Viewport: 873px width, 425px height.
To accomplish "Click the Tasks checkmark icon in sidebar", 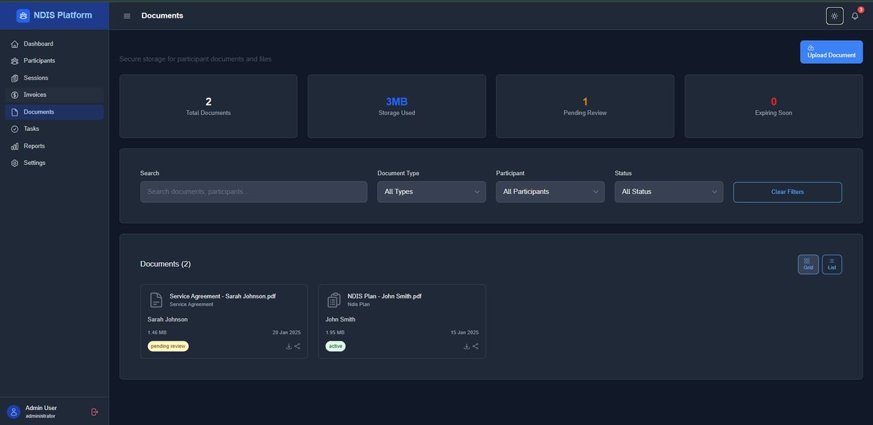I will 15,129.
